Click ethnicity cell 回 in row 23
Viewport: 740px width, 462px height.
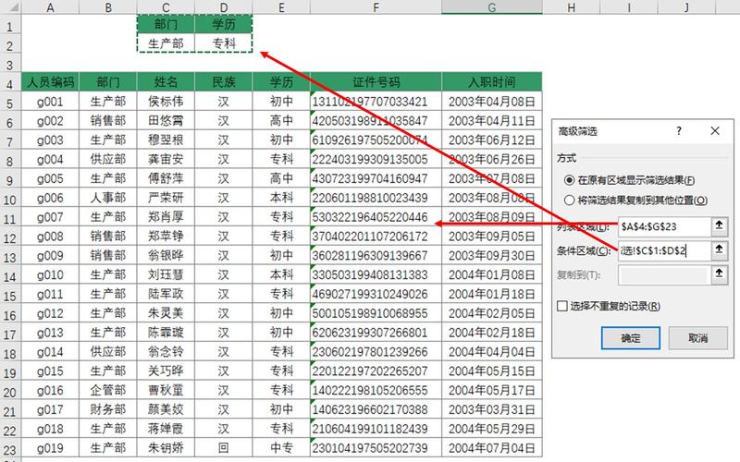[223, 448]
